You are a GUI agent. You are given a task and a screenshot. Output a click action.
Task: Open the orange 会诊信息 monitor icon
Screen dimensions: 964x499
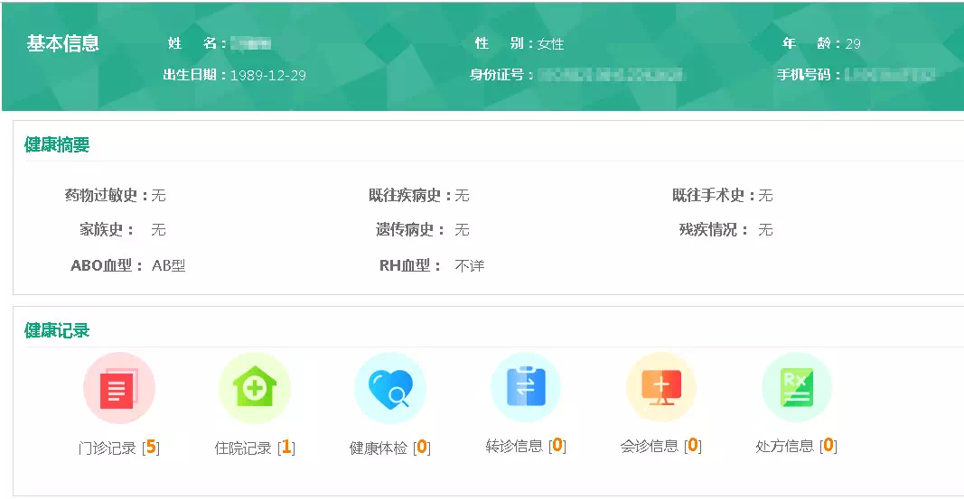click(x=661, y=388)
